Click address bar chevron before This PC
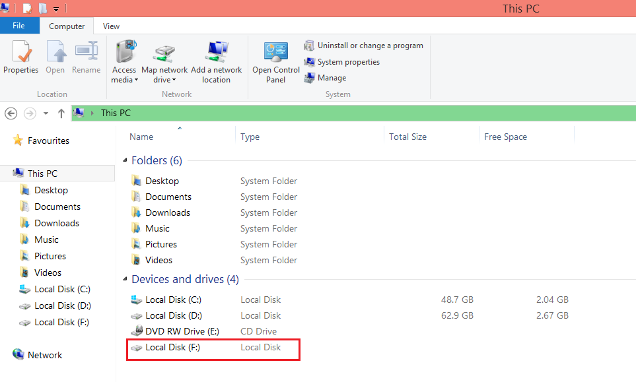636x382 pixels. pyautogui.click(x=92, y=113)
